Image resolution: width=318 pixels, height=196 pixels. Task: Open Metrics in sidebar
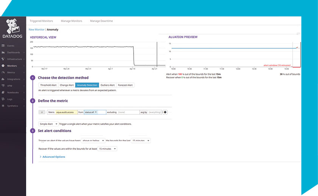pos(11,73)
